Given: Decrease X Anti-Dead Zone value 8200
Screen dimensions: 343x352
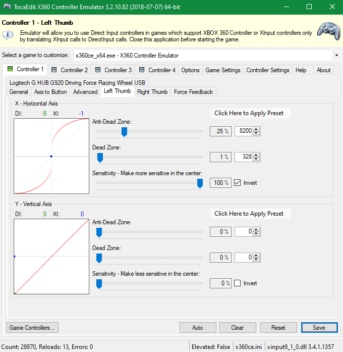Looking at the screenshot, I should (256, 133).
